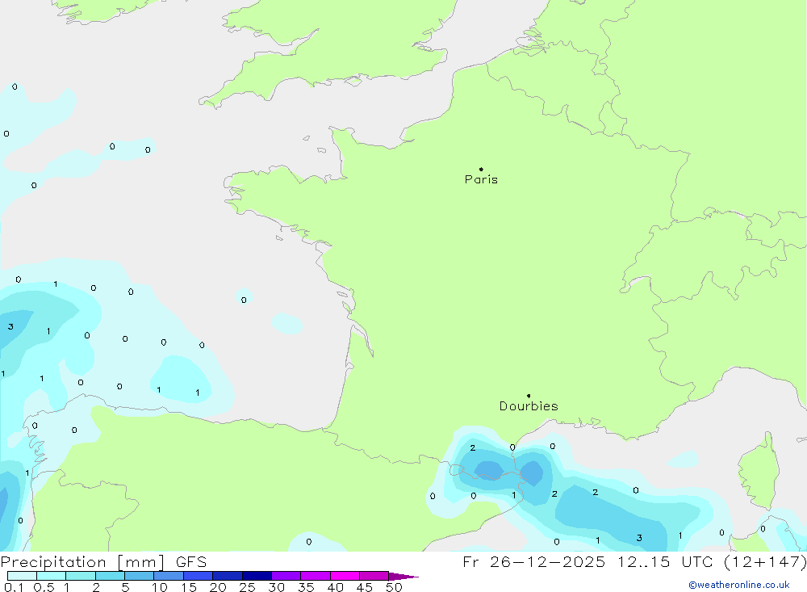Click the over-50 mm legend arrow tip
The image size is (807, 592).
point(404,577)
